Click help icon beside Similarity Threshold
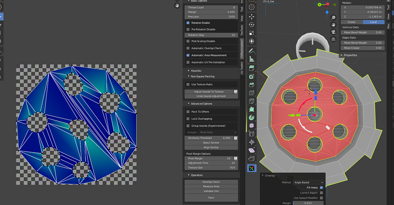The height and width of the screenshot is (205, 394). pos(236,138)
